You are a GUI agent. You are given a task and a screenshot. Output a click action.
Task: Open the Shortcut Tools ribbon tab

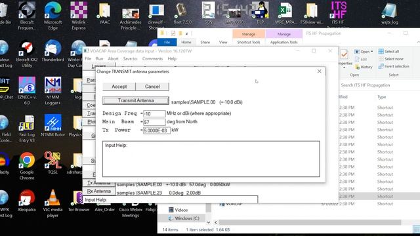click(x=249, y=42)
